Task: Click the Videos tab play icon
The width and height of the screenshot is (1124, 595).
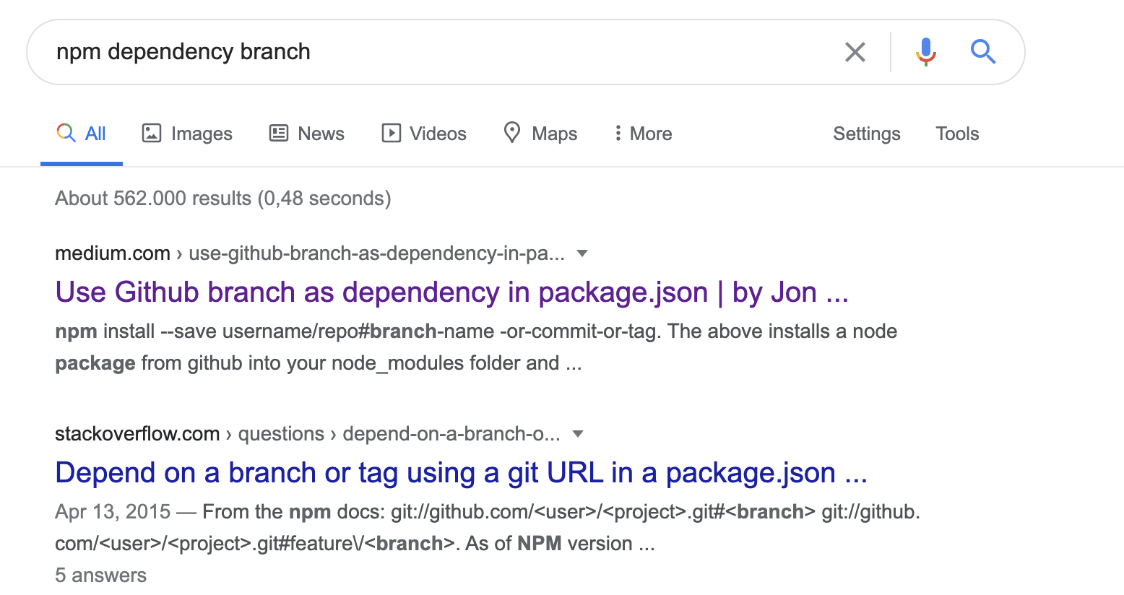Action: click(x=392, y=133)
